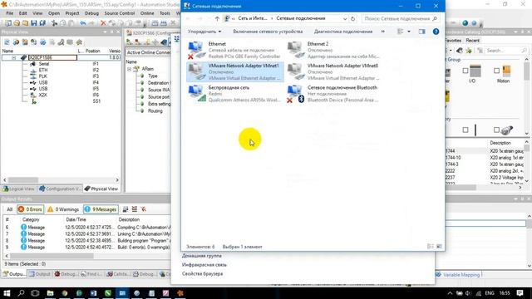The height and width of the screenshot is (299, 532).
Task: Click Включение сетевого устройства button
Action: click(268, 32)
